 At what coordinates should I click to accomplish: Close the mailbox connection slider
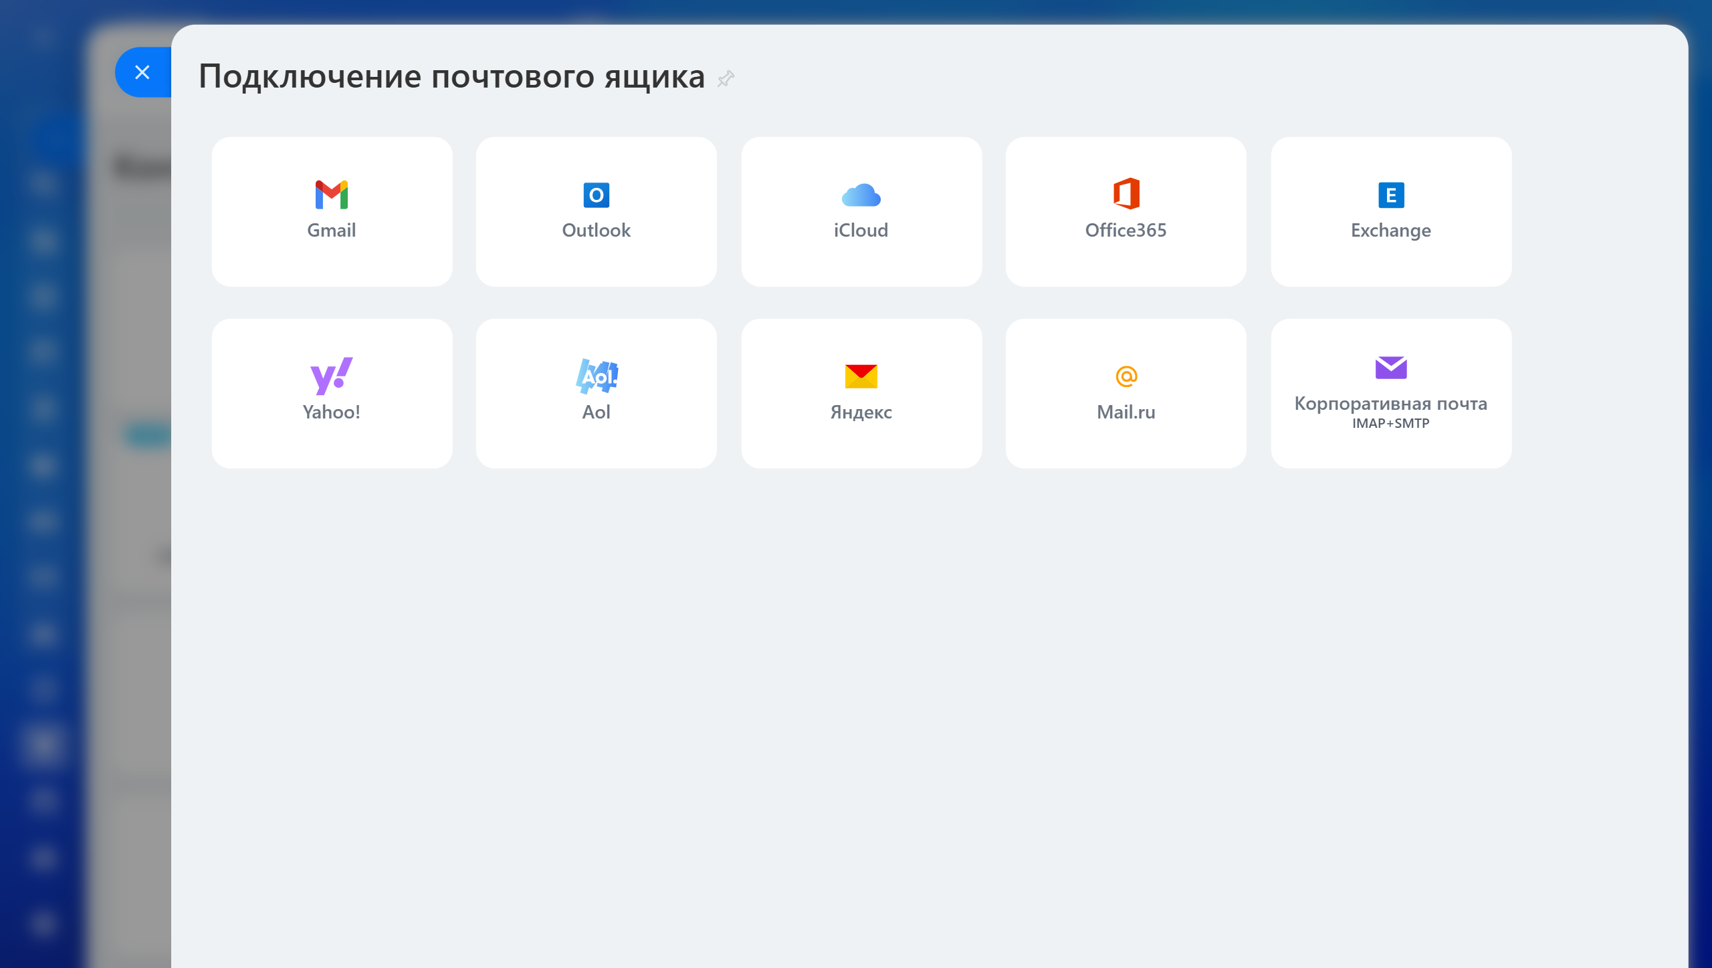click(x=142, y=72)
